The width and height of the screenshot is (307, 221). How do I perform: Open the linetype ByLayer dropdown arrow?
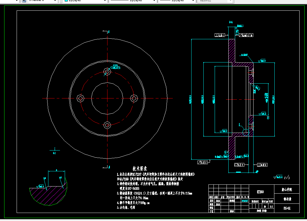[154, 1]
